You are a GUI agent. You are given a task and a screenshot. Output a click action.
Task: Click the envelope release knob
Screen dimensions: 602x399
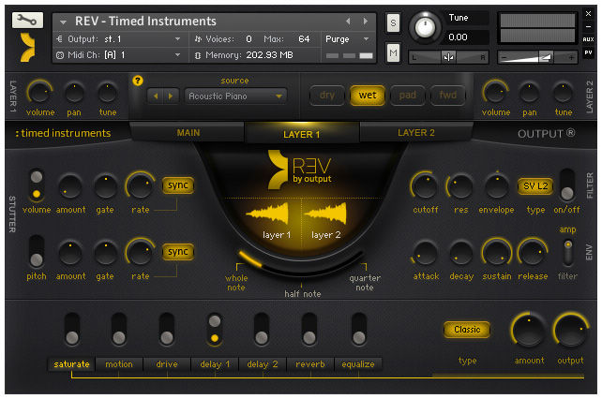[533, 253]
